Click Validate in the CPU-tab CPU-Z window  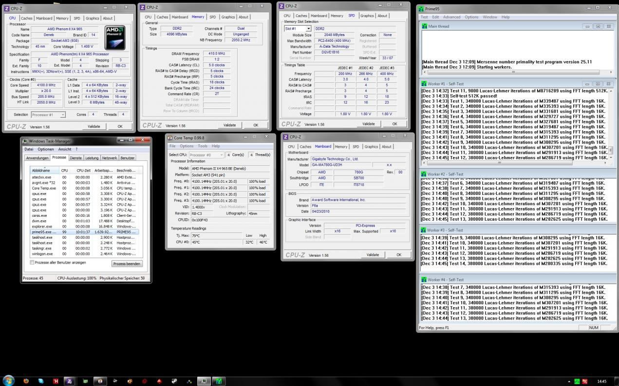(94, 126)
